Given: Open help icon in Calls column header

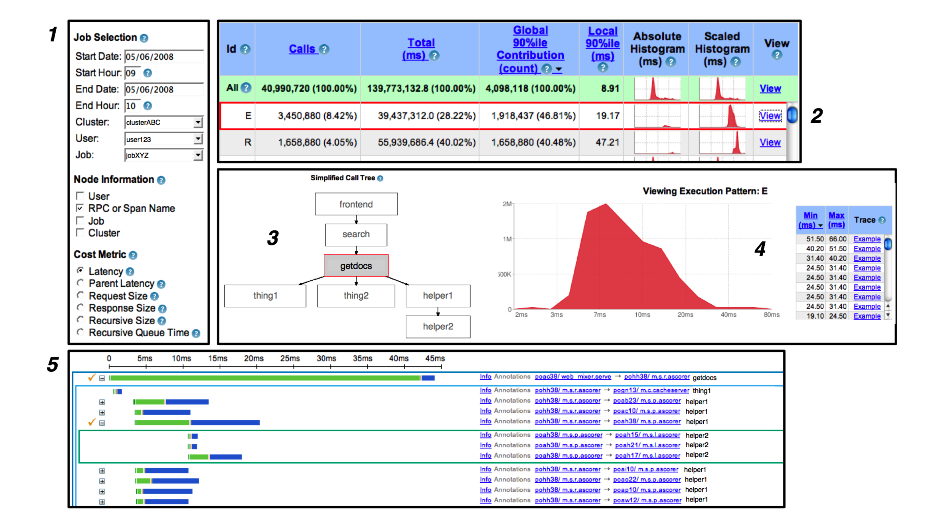Looking at the screenshot, I should tap(324, 49).
